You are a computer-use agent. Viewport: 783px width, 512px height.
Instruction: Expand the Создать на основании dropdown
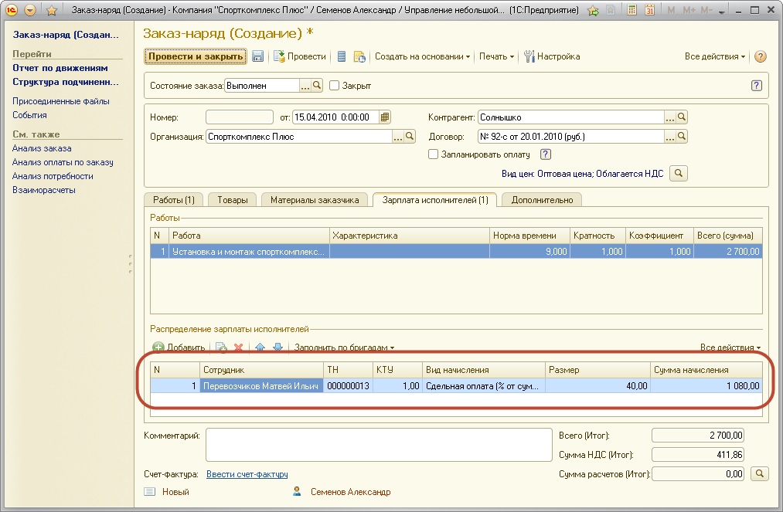422,56
